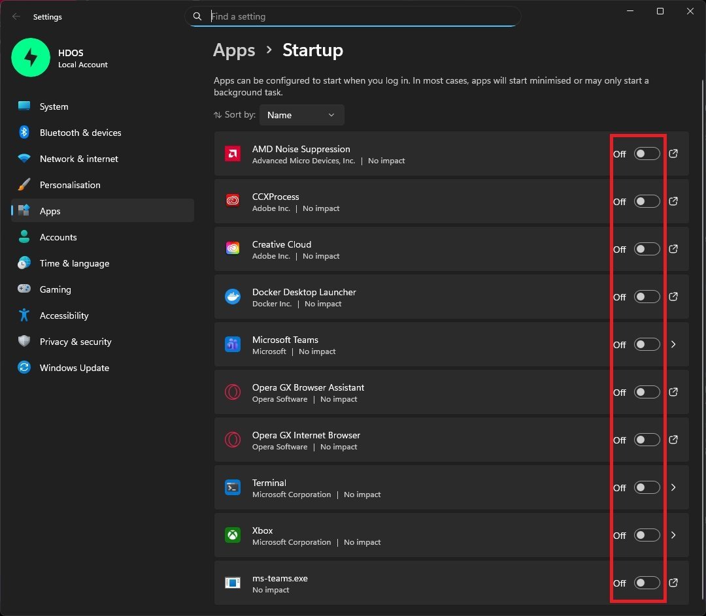Enable Terminal startup toggle
706x616 pixels.
647,488
